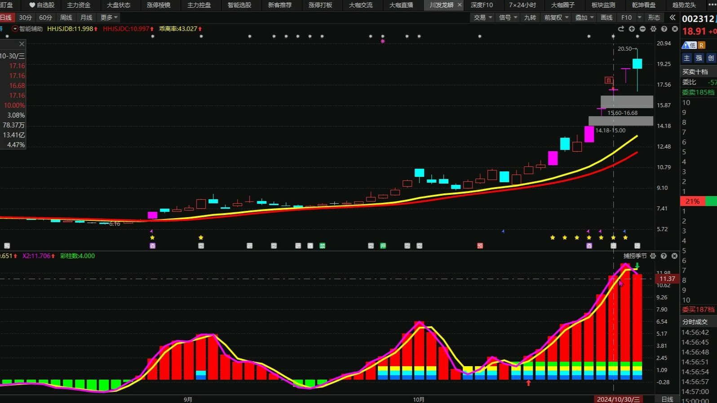The width and height of the screenshot is (717, 403).
Task: Switch chart period to 30分
Action: click(x=25, y=18)
